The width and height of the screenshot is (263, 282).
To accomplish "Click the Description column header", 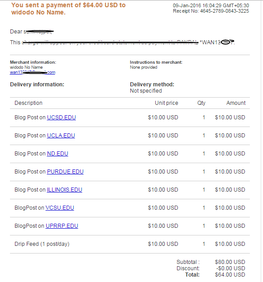I will pos(29,103).
